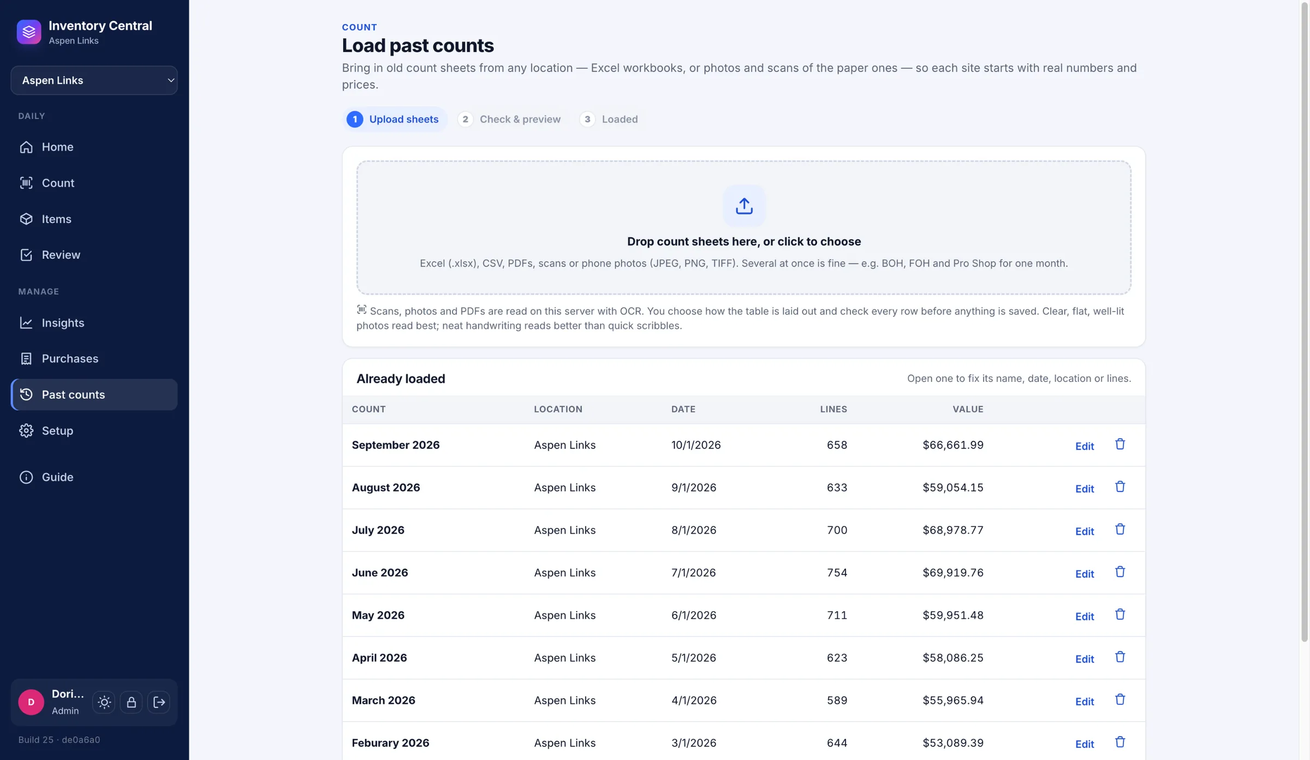Delete the May 2026 count
This screenshot has width=1310, height=760.
1120,614
